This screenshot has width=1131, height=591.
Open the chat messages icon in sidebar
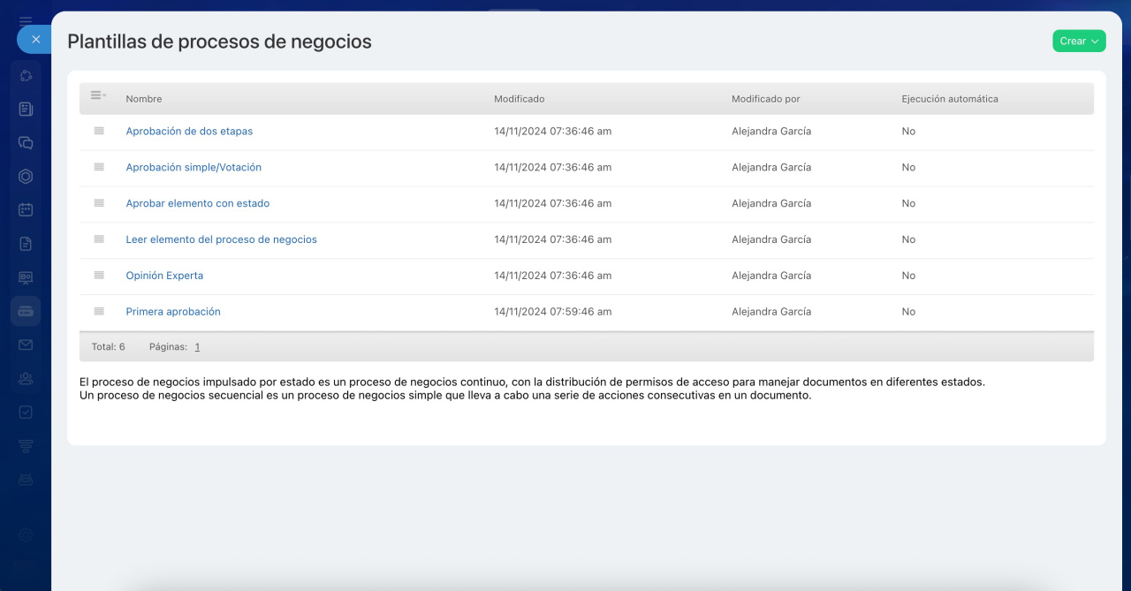(x=26, y=142)
